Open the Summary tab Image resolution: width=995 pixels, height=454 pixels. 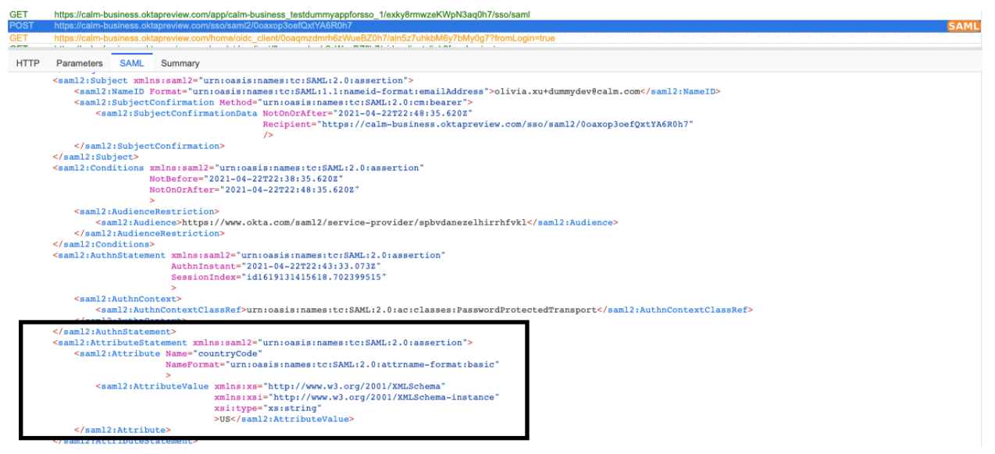tap(180, 63)
